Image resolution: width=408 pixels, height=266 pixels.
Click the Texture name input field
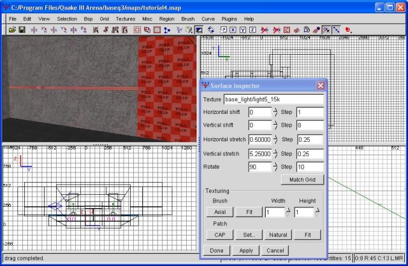tap(273, 99)
